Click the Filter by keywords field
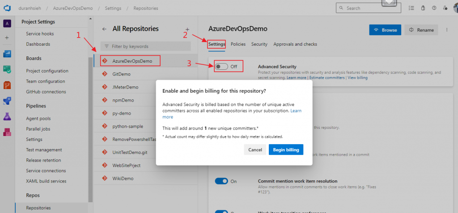Screen dimensions: 458x213 pos(145,46)
